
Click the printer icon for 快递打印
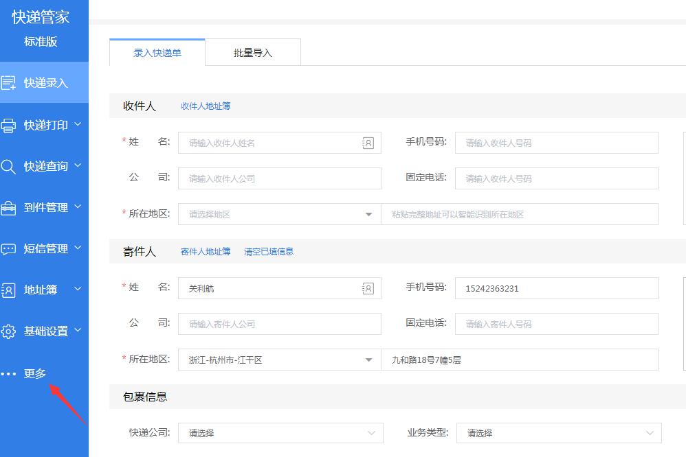coord(8,126)
